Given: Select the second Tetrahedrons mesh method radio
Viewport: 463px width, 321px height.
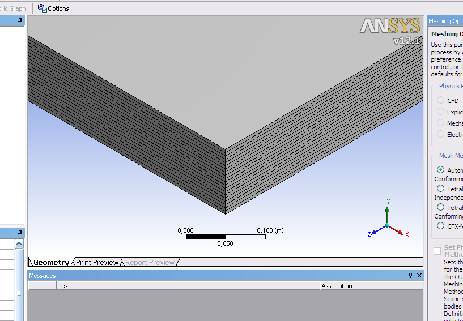Looking at the screenshot, I should click(x=440, y=207).
